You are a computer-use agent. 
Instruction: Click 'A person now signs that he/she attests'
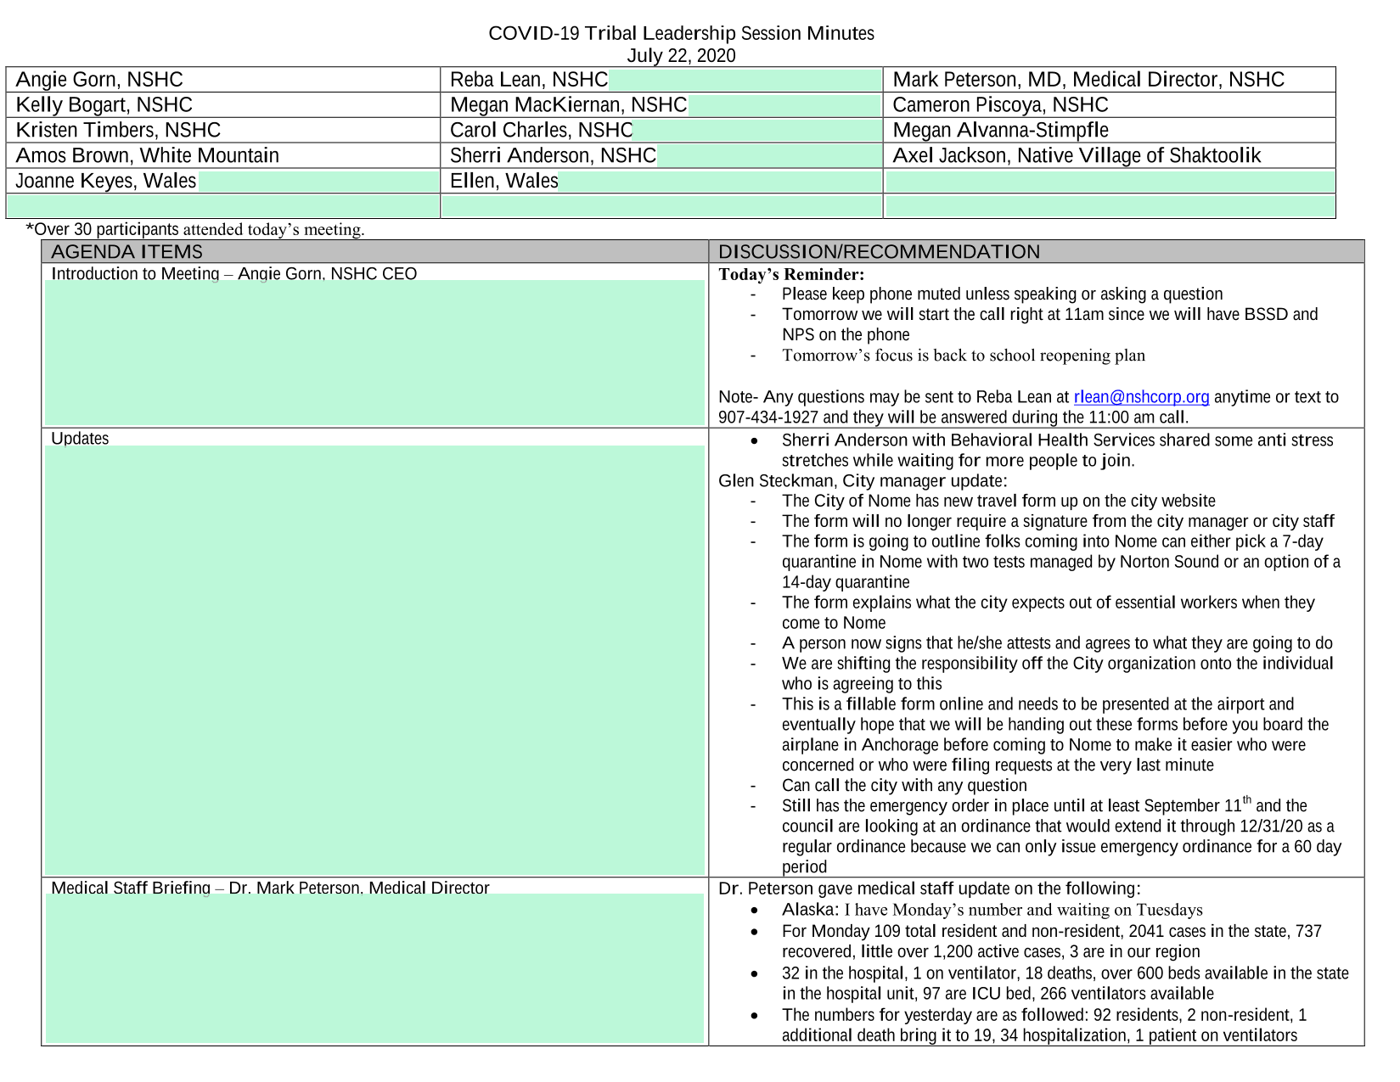(1057, 643)
